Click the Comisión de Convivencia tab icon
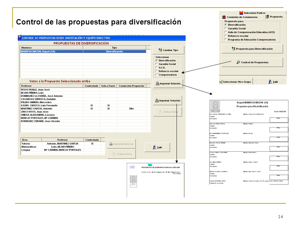 [224, 17]
